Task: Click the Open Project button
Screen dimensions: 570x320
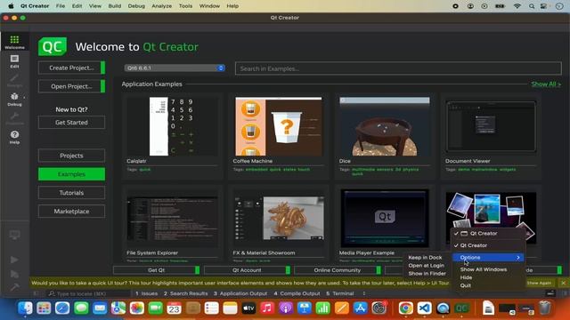Action: coord(71,86)
